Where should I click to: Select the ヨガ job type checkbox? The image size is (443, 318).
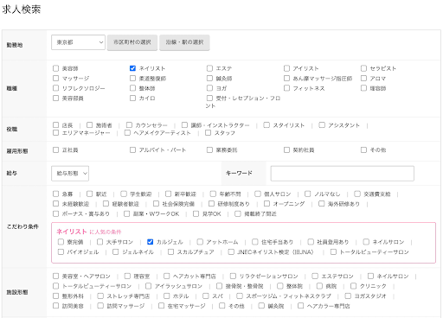pyautogui.click(x=209, y=88)
